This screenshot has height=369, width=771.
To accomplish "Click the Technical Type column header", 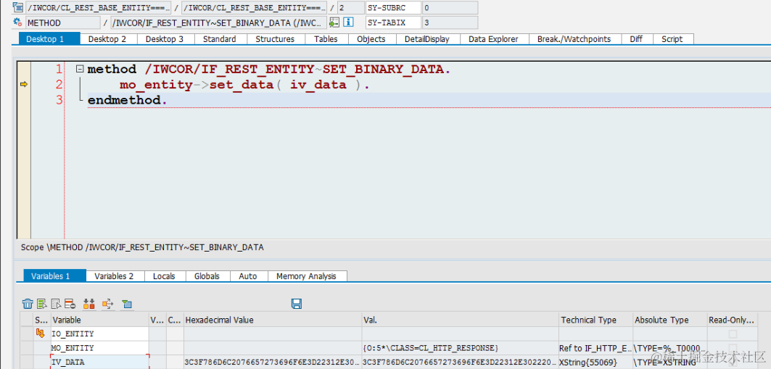I will (x=596, y=320).
